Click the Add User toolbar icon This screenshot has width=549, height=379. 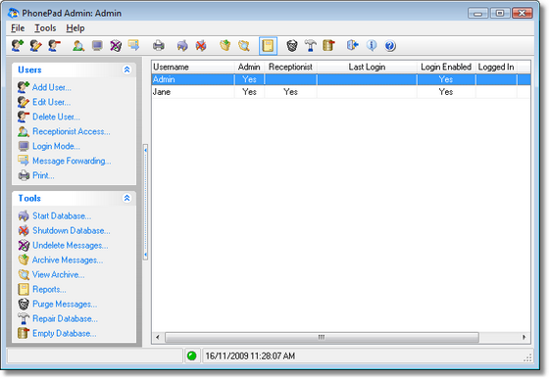18,45
